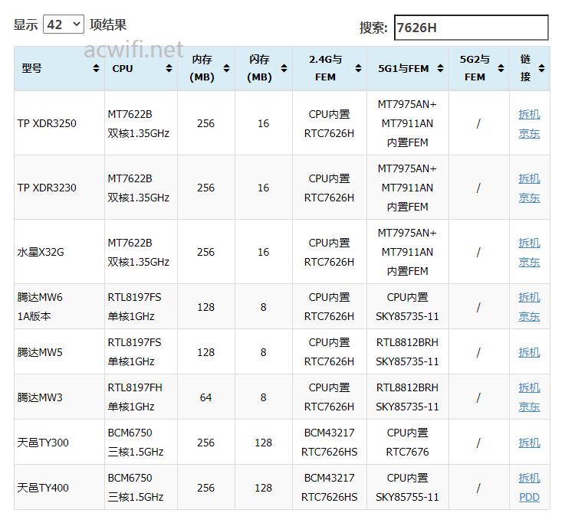Sort by 链接 column arrows
This screenshot has width=565, height=513.
pos(541,68)
